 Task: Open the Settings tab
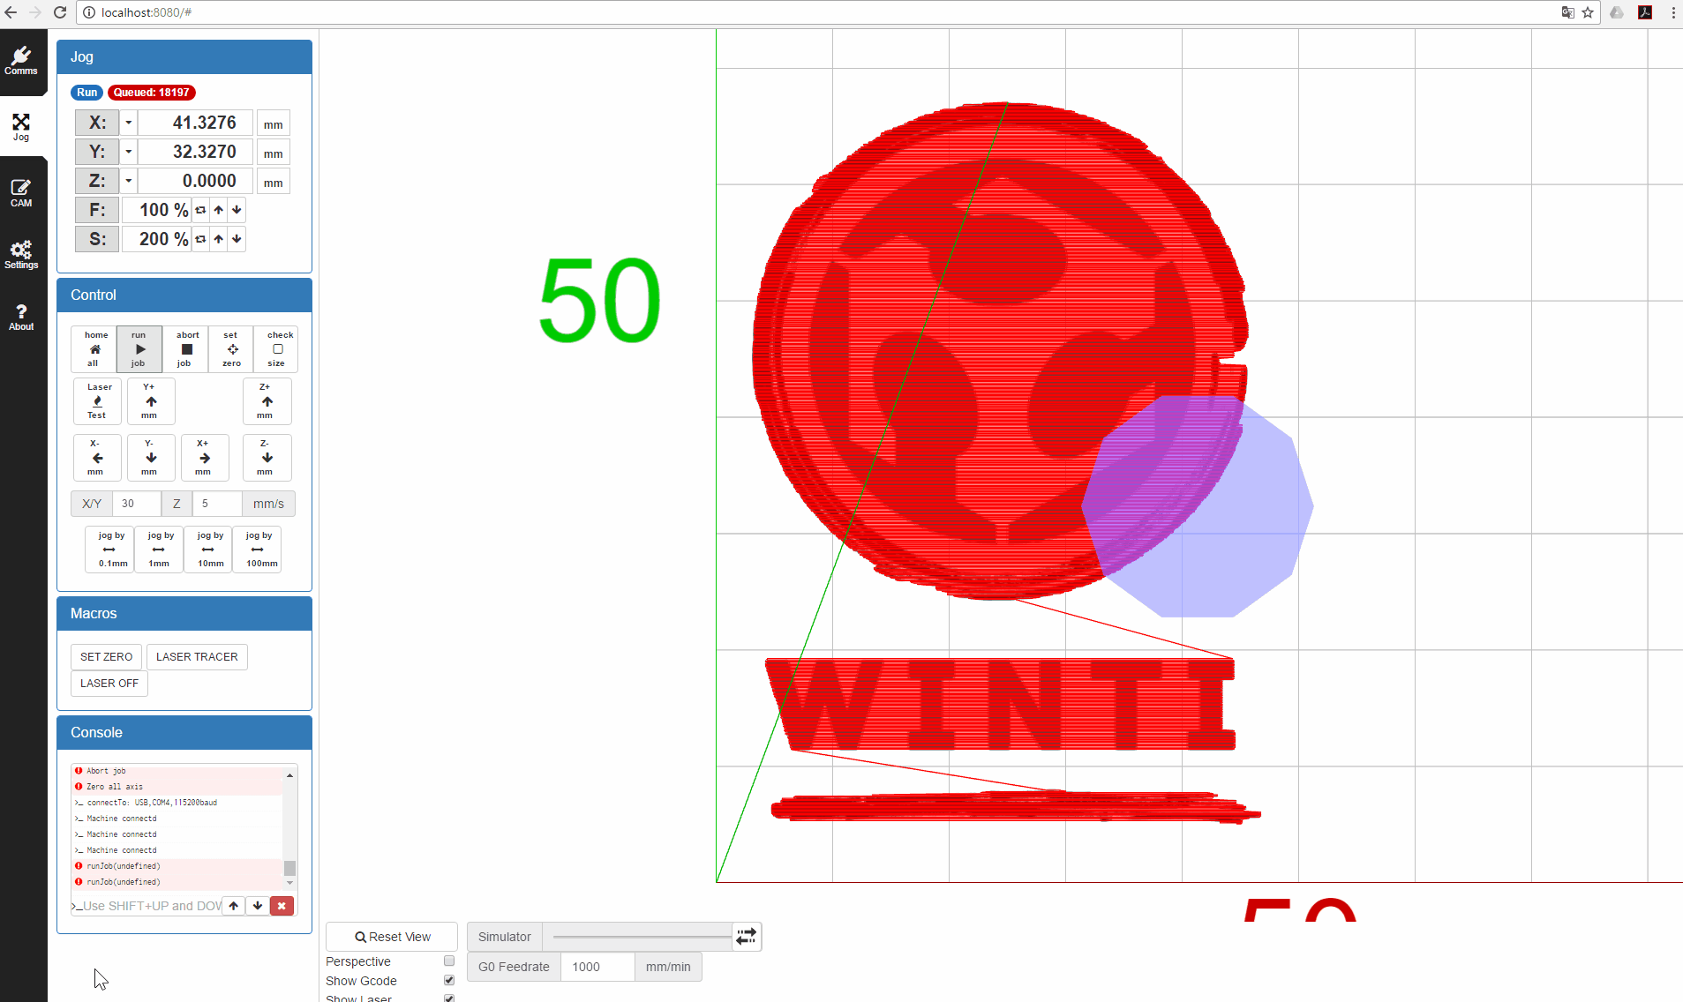[x=21, y=254]
